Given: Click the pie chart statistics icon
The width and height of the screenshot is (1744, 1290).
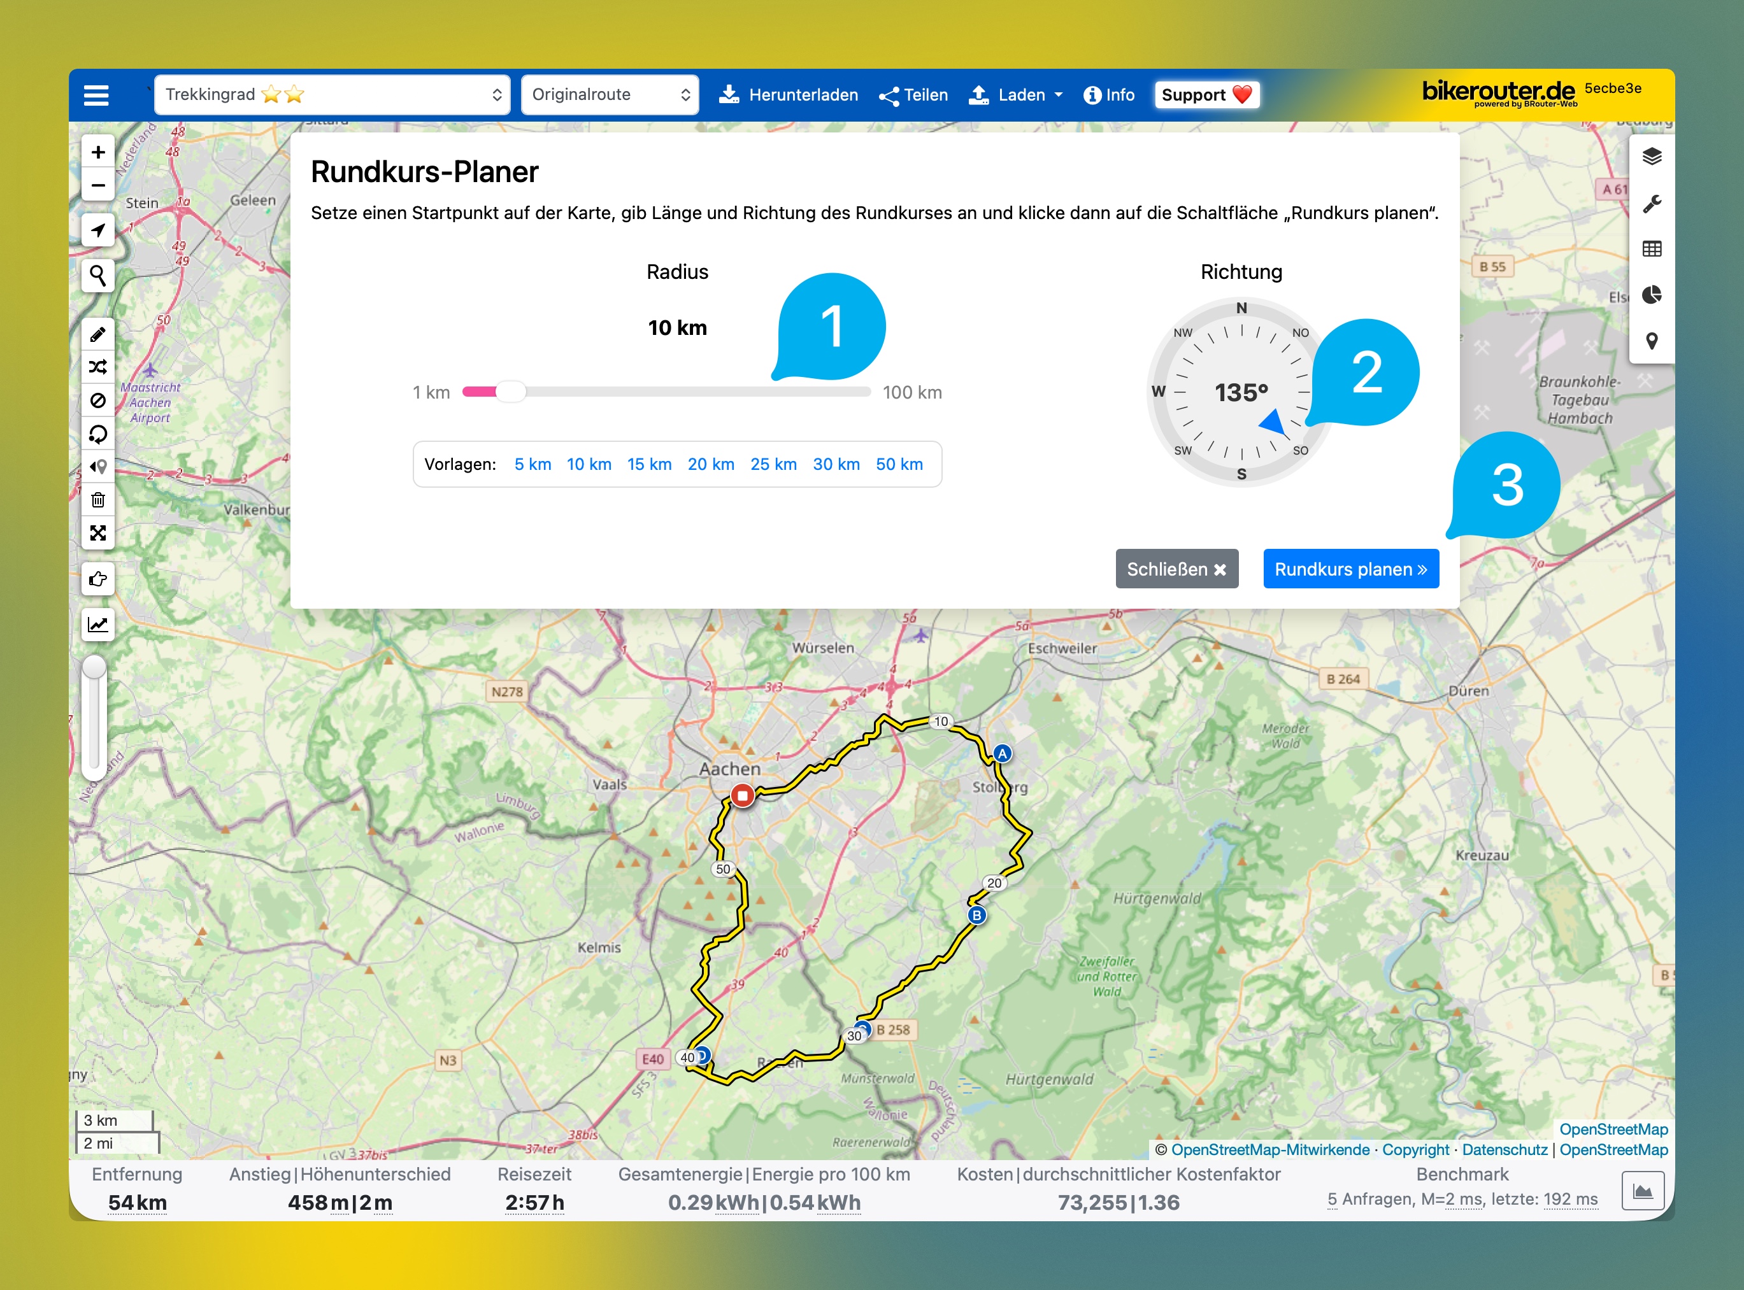Looking at the screenshot, I should [x=1651, y=295].
